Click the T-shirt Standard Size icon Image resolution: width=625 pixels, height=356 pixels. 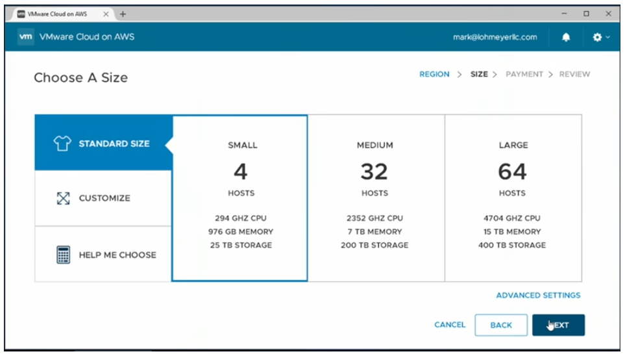point(62,144)
